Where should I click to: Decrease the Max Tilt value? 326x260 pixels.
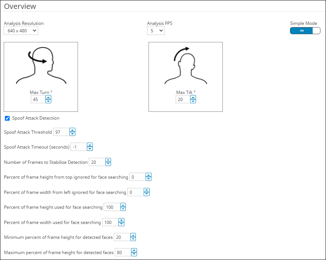[x=193, y=101]
